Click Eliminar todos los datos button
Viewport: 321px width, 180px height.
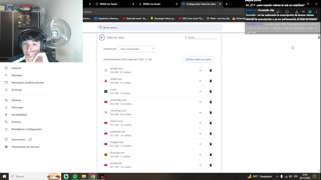pyautogui.click(x=198, y=59)
